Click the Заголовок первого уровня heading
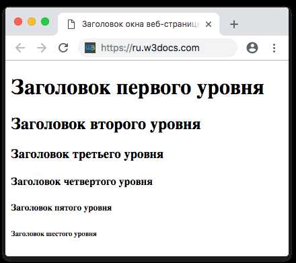 click(x=137, y=88)
